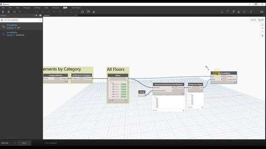Viewport: 266px width, 149px height.
Task: Select the GroupByKey Synthesize result
Action: tap(21, 34)
